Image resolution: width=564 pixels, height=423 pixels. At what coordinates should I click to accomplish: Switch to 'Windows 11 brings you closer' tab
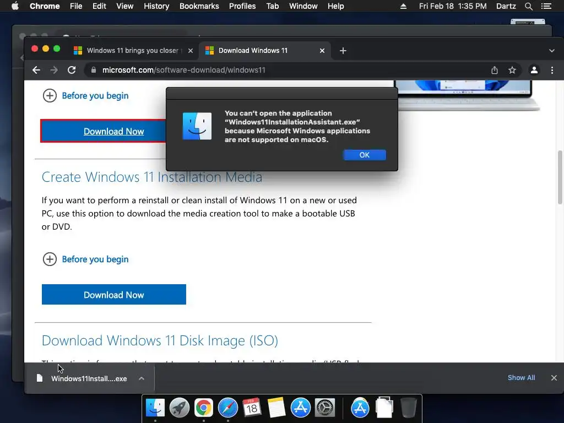[133, 51]
